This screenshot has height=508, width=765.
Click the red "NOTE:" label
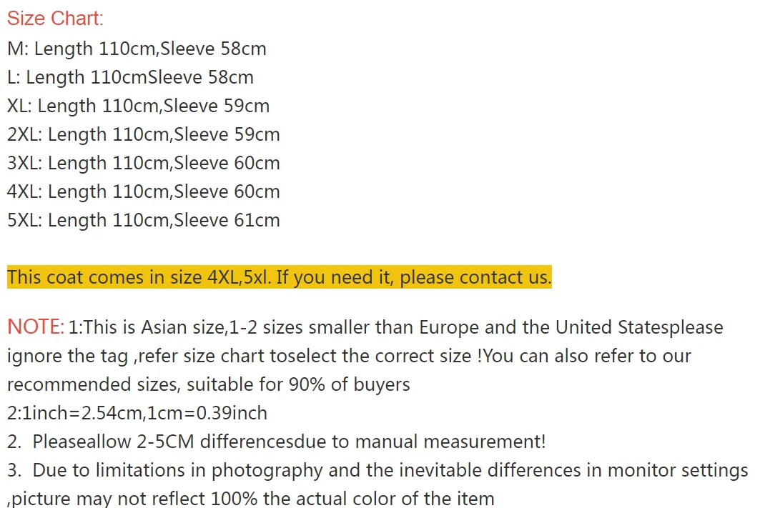click(x=36, y=327)
